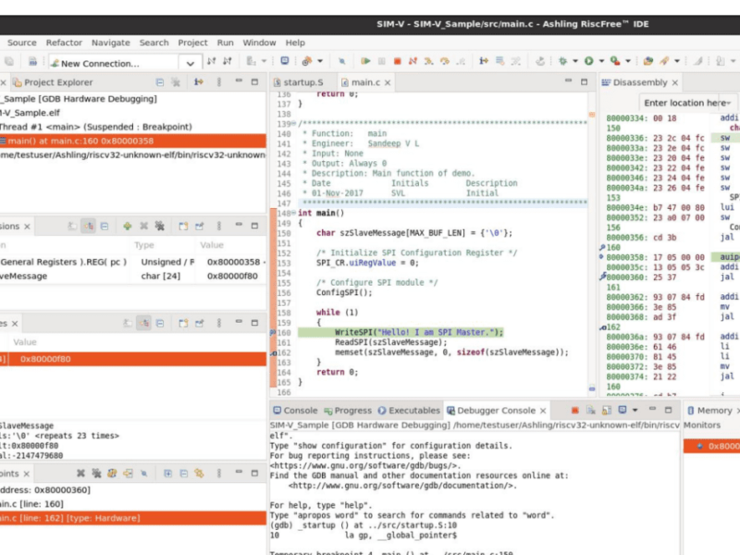Toggle the breakpoint checkbox for main.c line 160
This screenshot has width=740, height=555.
(5, 502)
